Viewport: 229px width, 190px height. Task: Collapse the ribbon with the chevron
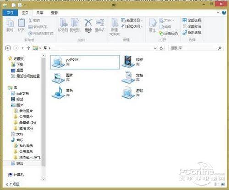(218, 13)
